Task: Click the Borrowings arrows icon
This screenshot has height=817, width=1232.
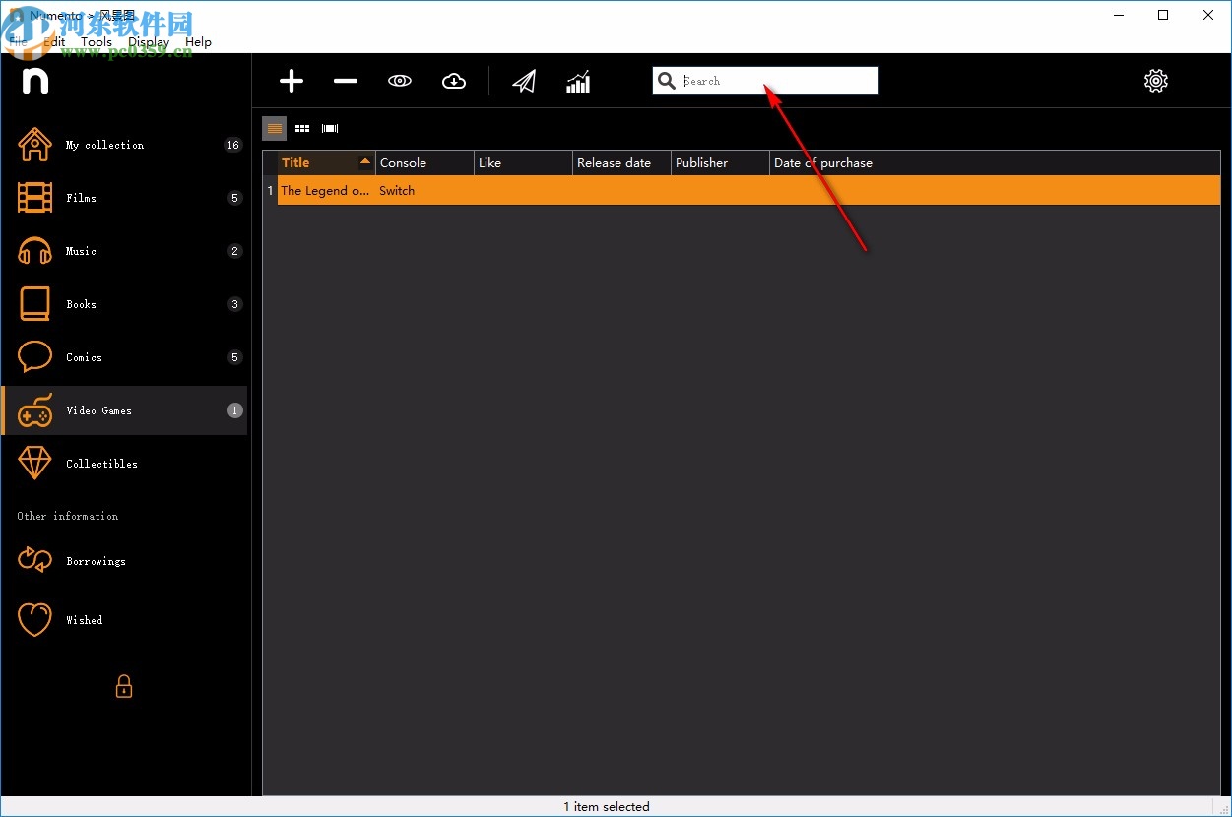Action: tap(34, 561)
